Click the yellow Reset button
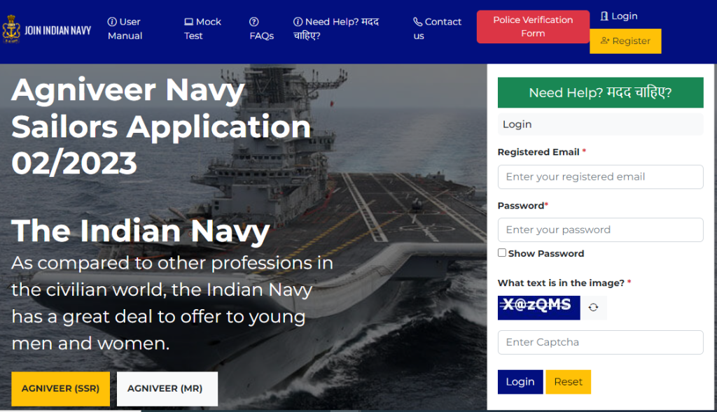Image resolution: width=717 pixels, height=412 pixels. (568, 382)
